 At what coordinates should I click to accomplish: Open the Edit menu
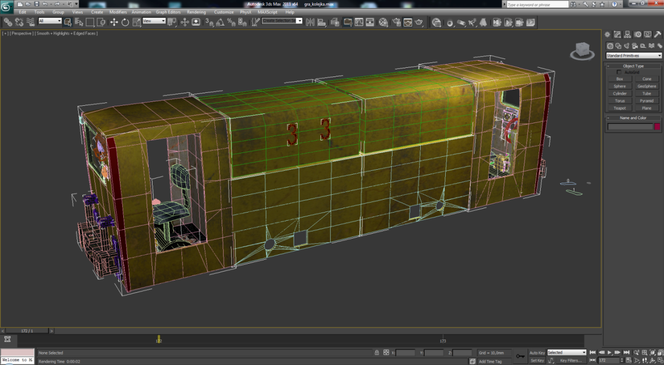point(22,12)
